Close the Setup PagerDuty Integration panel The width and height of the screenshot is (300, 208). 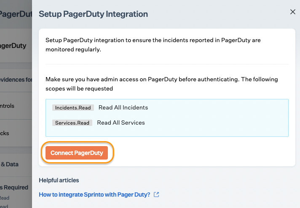292,12
